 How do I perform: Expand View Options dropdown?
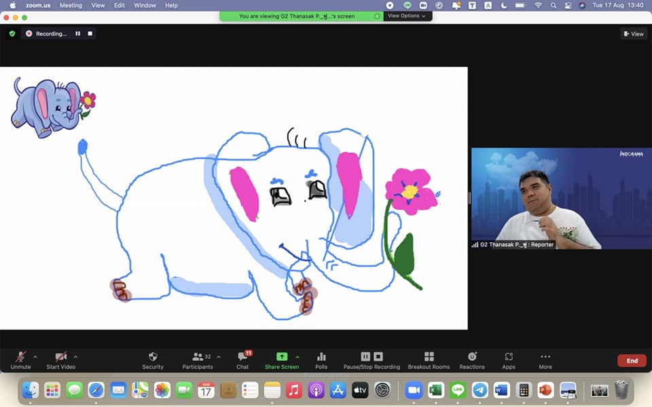point(407,16)
